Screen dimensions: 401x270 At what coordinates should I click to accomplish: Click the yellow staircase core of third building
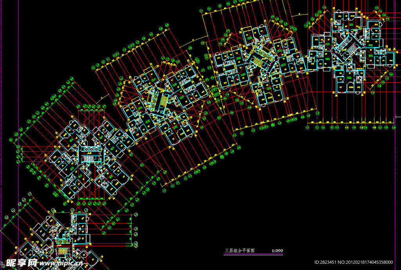[x=257, y=60]
